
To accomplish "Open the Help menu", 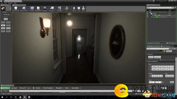I will pyautogui.click(x=15, y=3).
